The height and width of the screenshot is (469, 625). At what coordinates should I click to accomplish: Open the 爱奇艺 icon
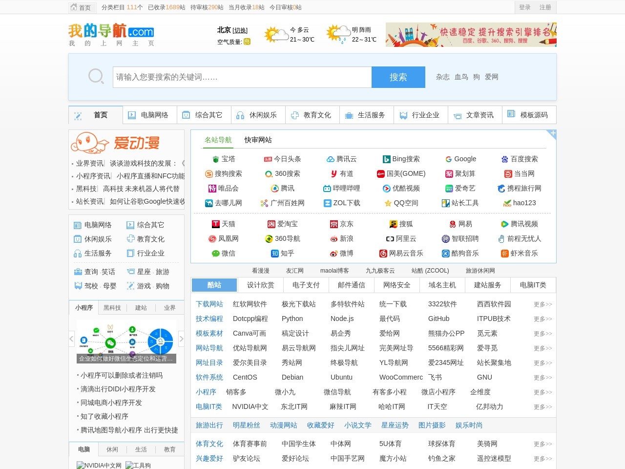[449, 189]
